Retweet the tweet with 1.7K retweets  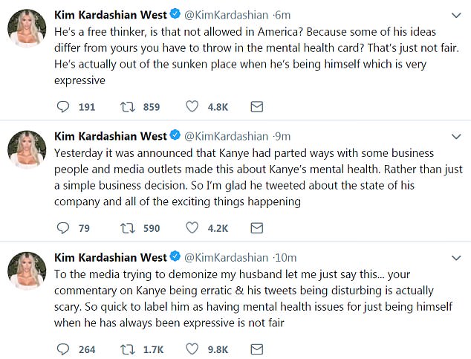tap(128, 348)
